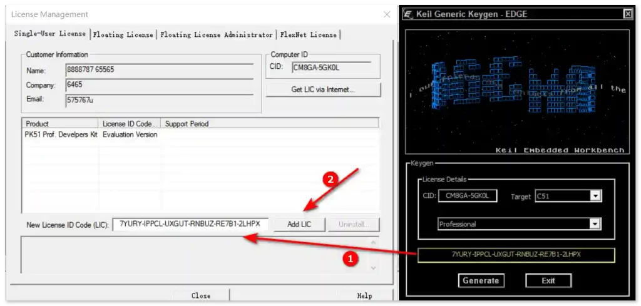Close the License Management dialog with X
The height and width of the screenshot is (306, 641).
(387, 14)
